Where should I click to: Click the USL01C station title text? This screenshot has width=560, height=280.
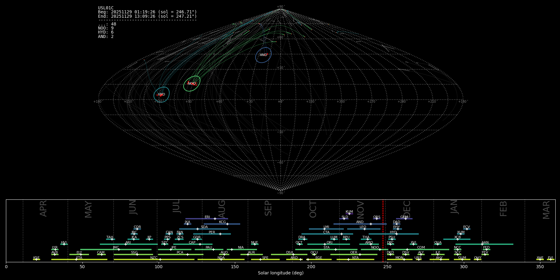(x=106, y=8)
